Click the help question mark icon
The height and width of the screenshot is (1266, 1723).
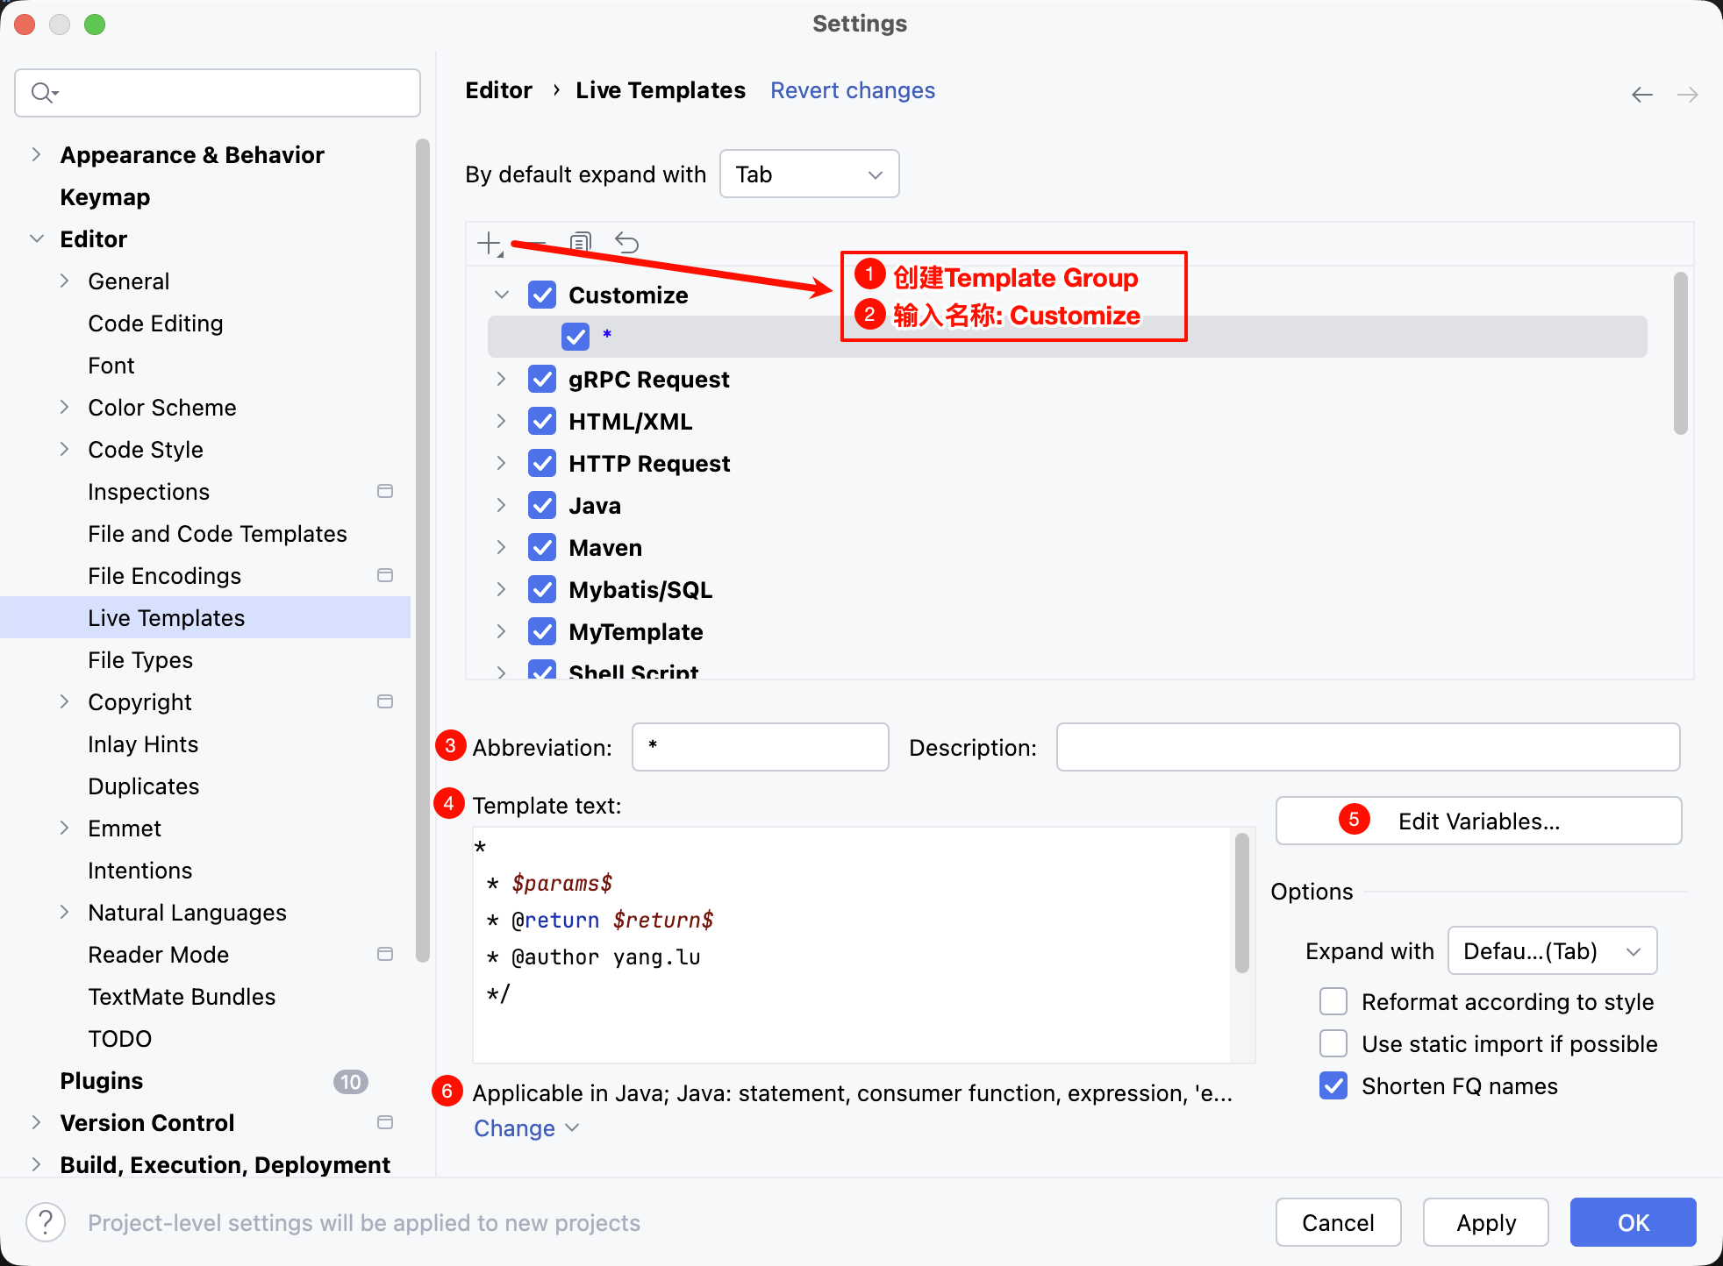pyautogui.click(x=46, y=1222)
